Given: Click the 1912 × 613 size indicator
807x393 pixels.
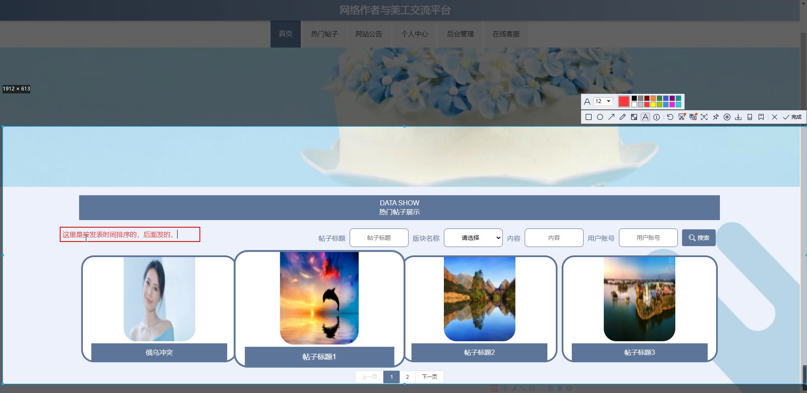Looking at the screenshot, I should coord(16,89).
